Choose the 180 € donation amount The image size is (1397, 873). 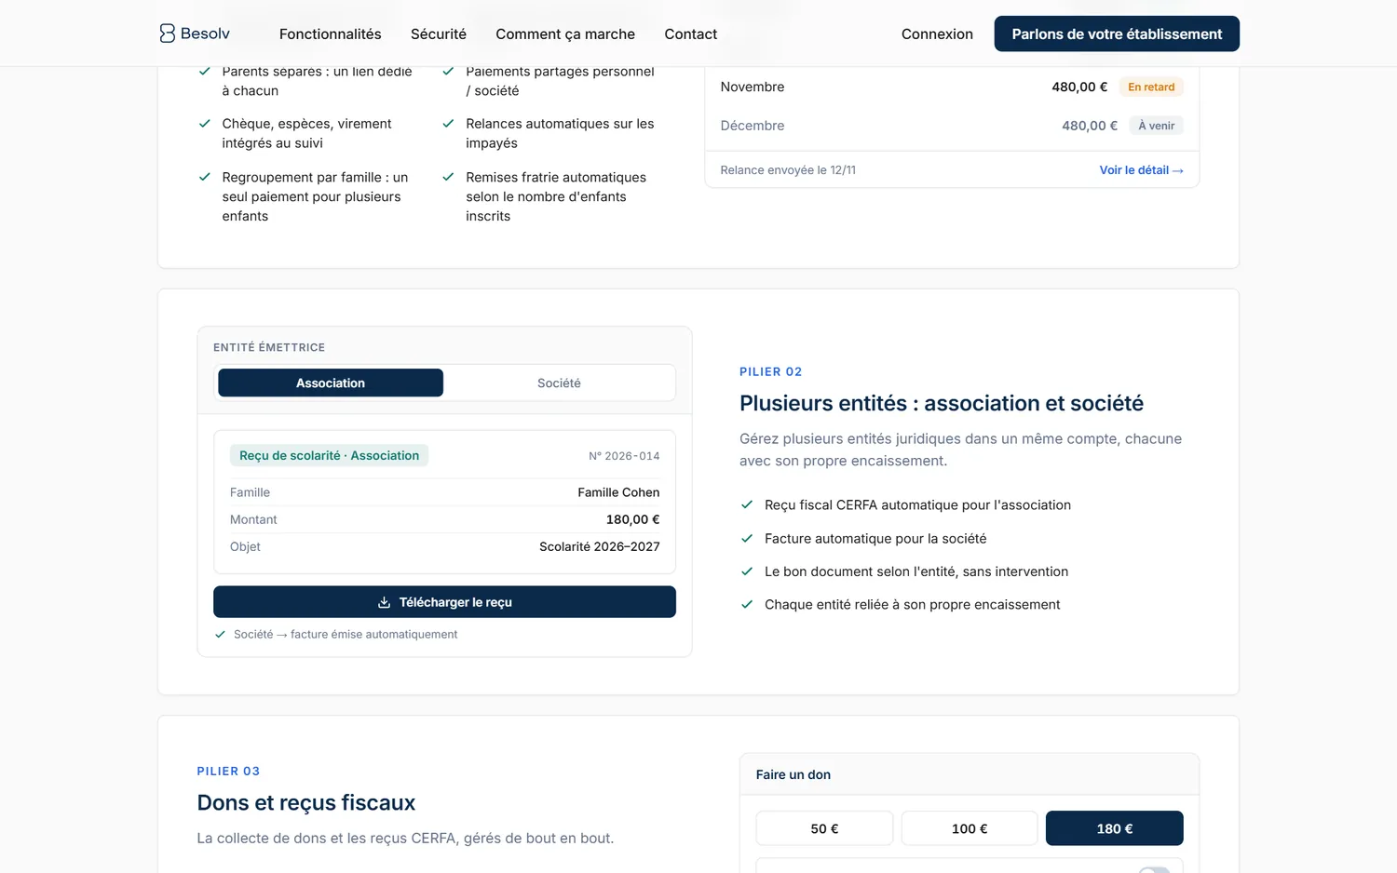click(x=1115, y=828)
